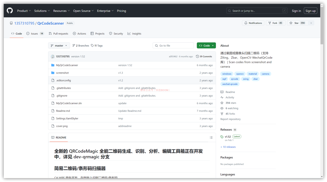The width and height of the screenshot is (327, 182).
Task: Focus the Search or jump to field
Action: pyautogui.click(x=257, y=11)
